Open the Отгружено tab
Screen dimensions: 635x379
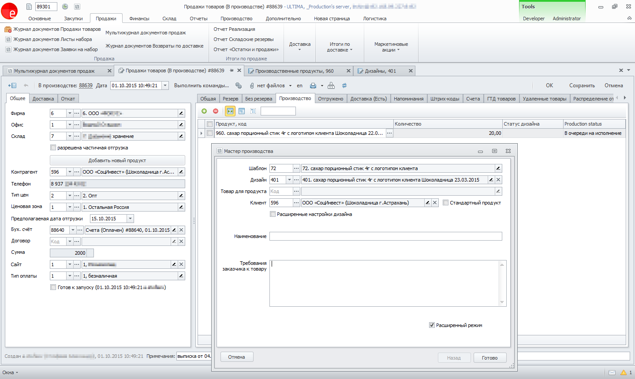pyautogui.click(x=331, y=99)
